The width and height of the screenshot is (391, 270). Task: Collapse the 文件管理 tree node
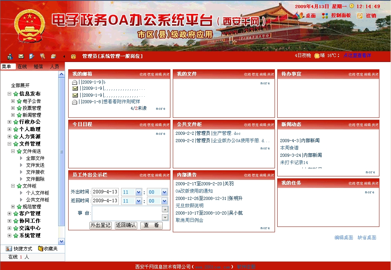10,144
